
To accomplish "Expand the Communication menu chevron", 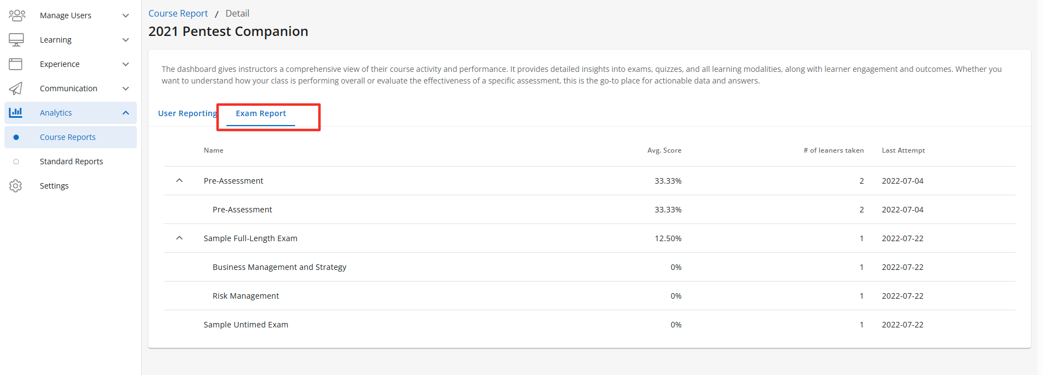I will coord(126,88).
